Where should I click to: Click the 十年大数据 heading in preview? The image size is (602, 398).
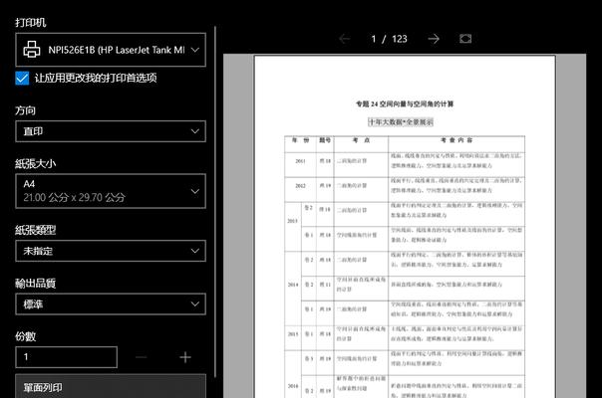tap(401, 122)
